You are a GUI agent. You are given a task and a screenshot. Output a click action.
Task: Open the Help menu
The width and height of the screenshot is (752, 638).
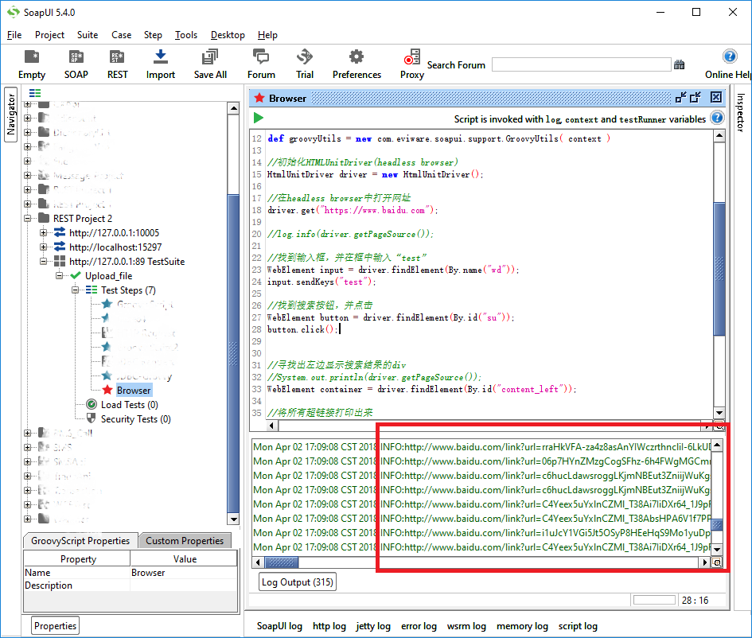tap(267, 35)
